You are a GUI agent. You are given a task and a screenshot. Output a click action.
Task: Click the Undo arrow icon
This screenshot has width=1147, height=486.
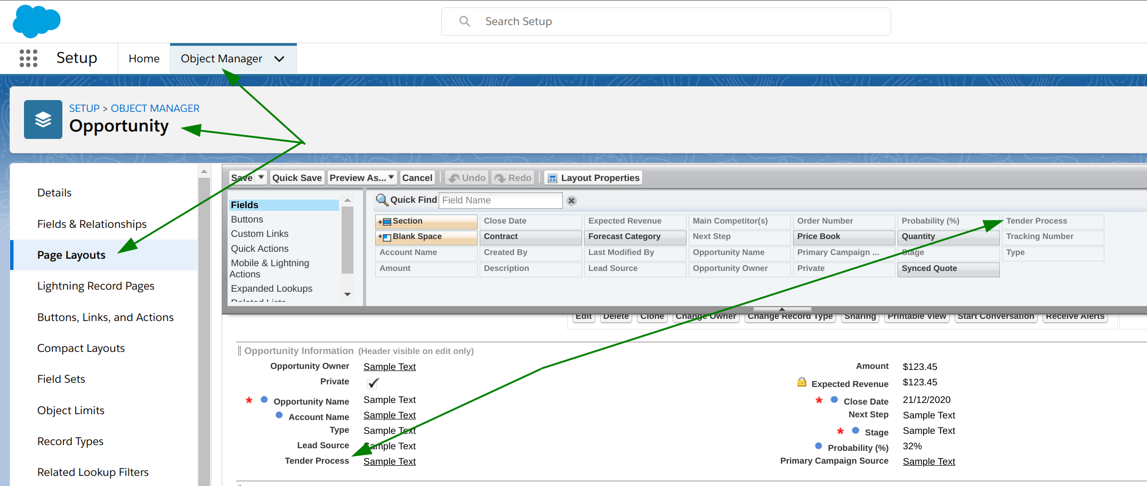454,178
